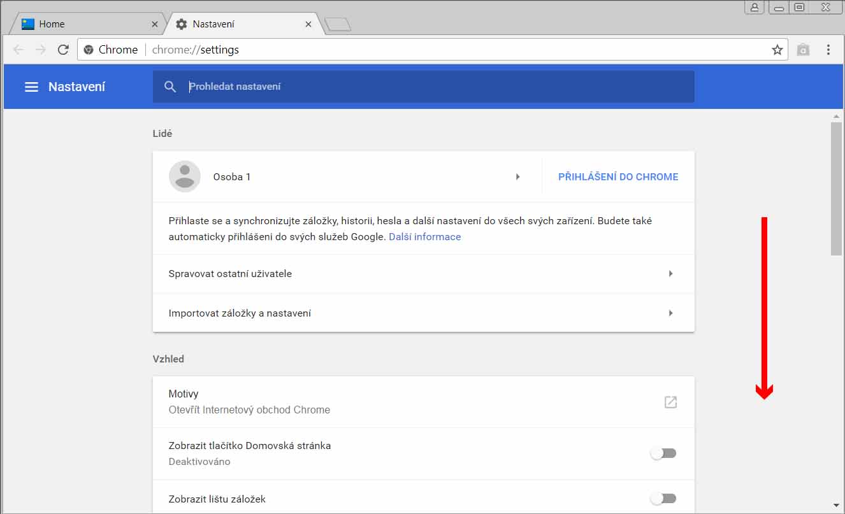Viewport: 845px width, 514px height.
Task: Click the Osoba 1 name
Action: [x=232, y=177]
